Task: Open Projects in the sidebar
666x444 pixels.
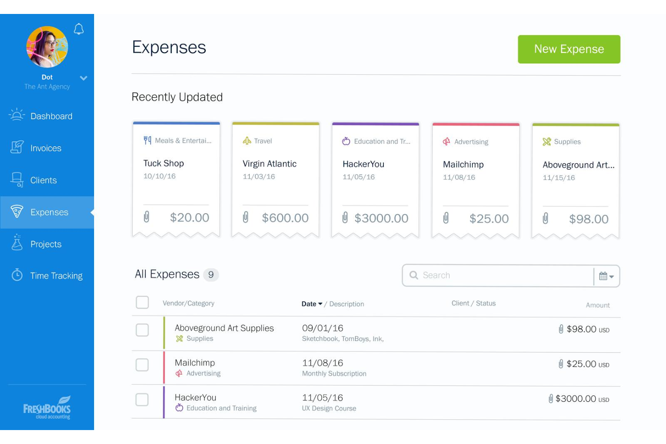Action: tap(47, 244)
